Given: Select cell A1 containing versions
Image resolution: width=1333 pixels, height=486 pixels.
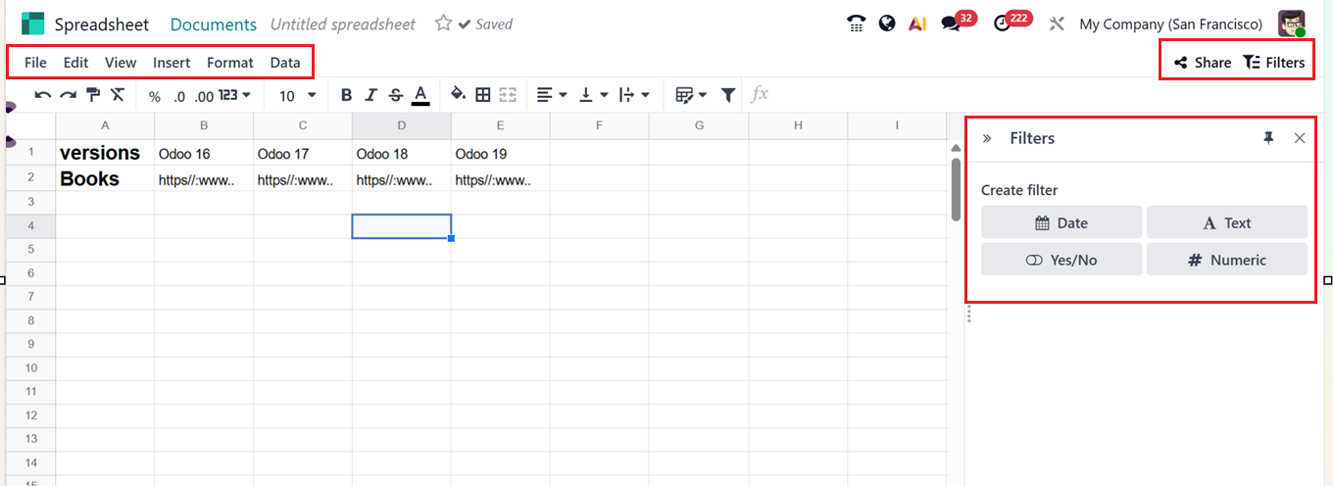Looking at the screenshot, I should [105, 153].
